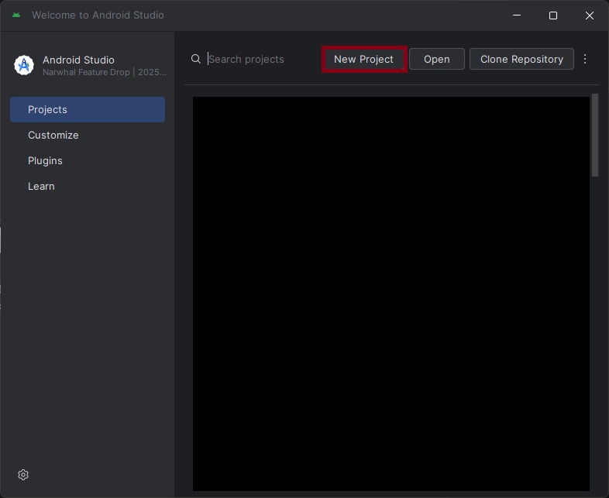Click the projects list vertical scrollbar
609x498 pixels.
click(x=594, y=135)
